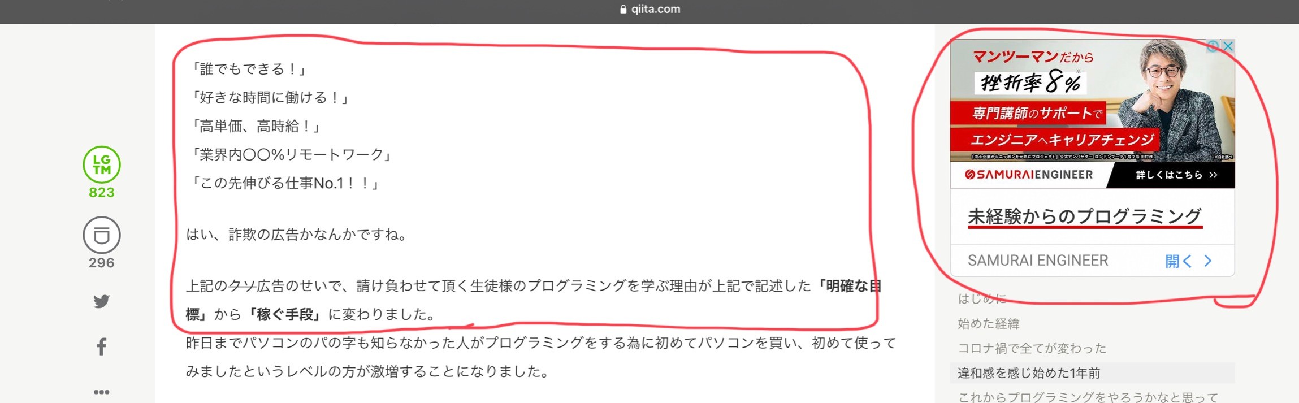Click the ad info icon
The image size is (1299, 403).
click(1213, 46)
